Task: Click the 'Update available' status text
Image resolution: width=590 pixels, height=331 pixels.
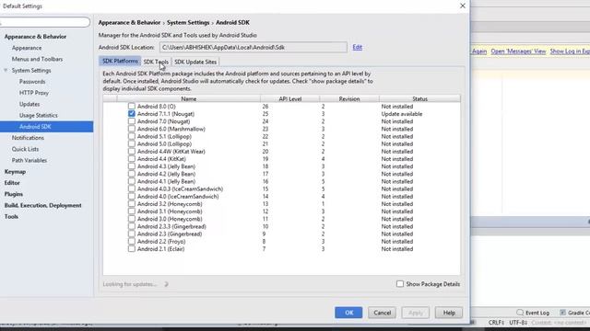Action: (402, 114)
